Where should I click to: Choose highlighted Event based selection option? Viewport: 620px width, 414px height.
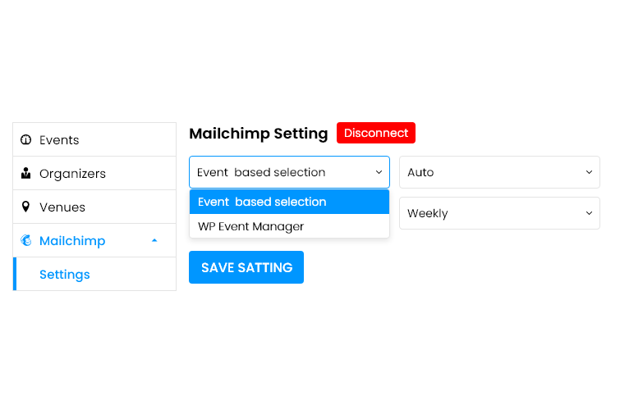point(289,202)
